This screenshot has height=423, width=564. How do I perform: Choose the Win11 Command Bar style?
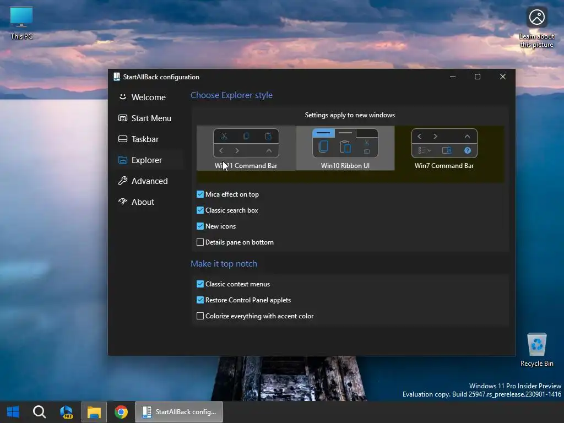pos(246,148)
